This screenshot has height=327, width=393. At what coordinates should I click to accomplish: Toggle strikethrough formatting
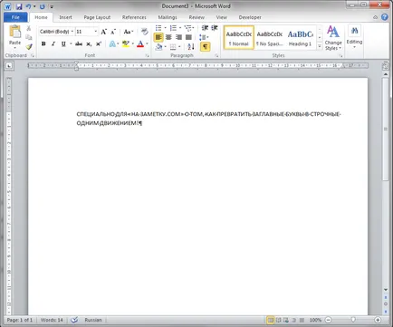pos(79,44)
